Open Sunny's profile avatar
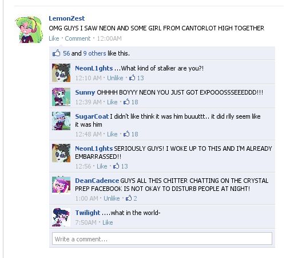286x258 pixels. pos(61,97)
